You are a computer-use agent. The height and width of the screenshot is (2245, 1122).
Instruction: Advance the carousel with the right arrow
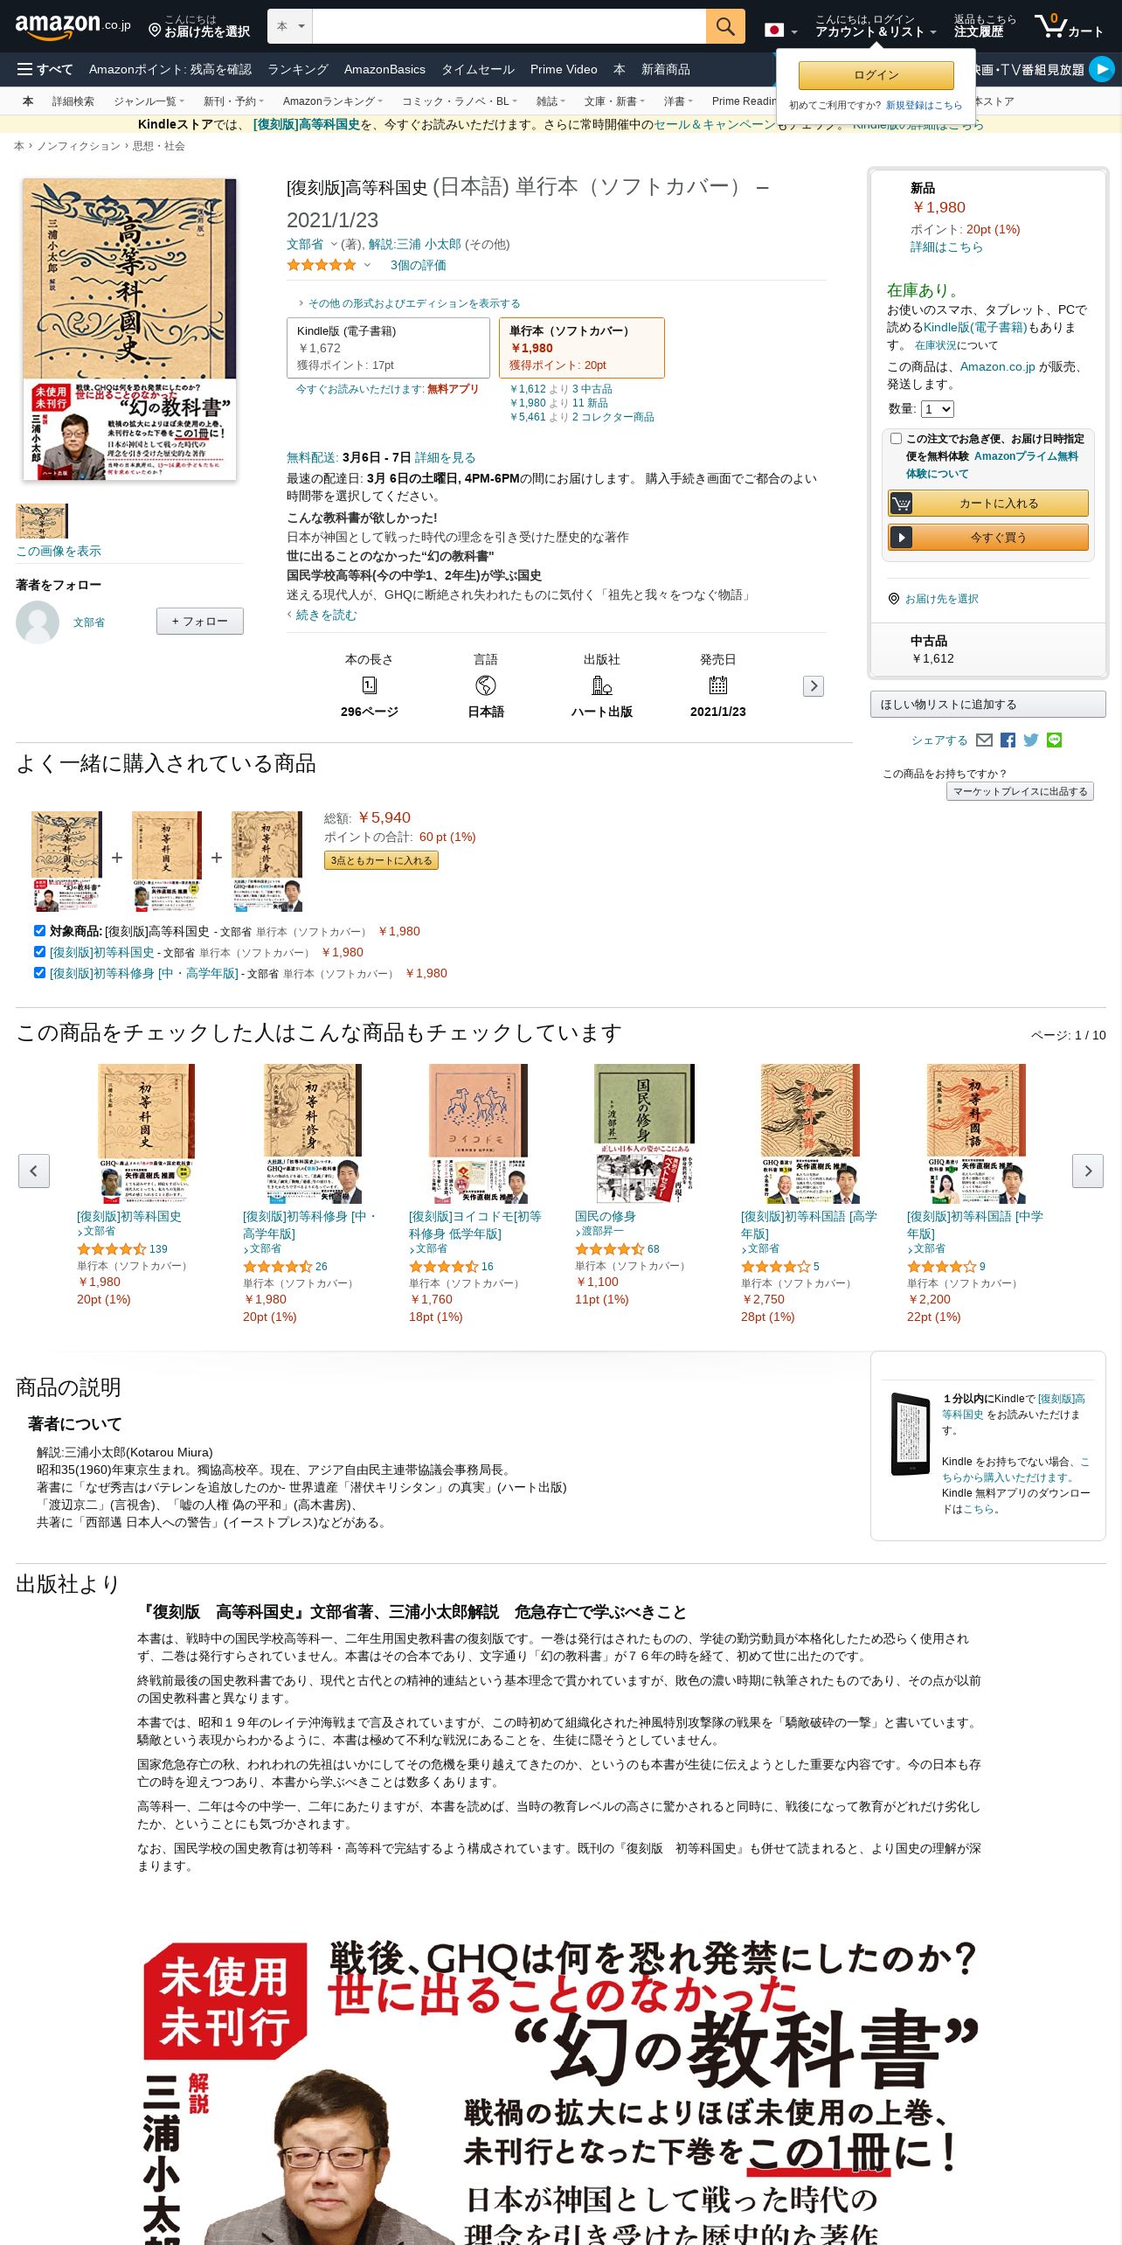click(1088, 1171)
